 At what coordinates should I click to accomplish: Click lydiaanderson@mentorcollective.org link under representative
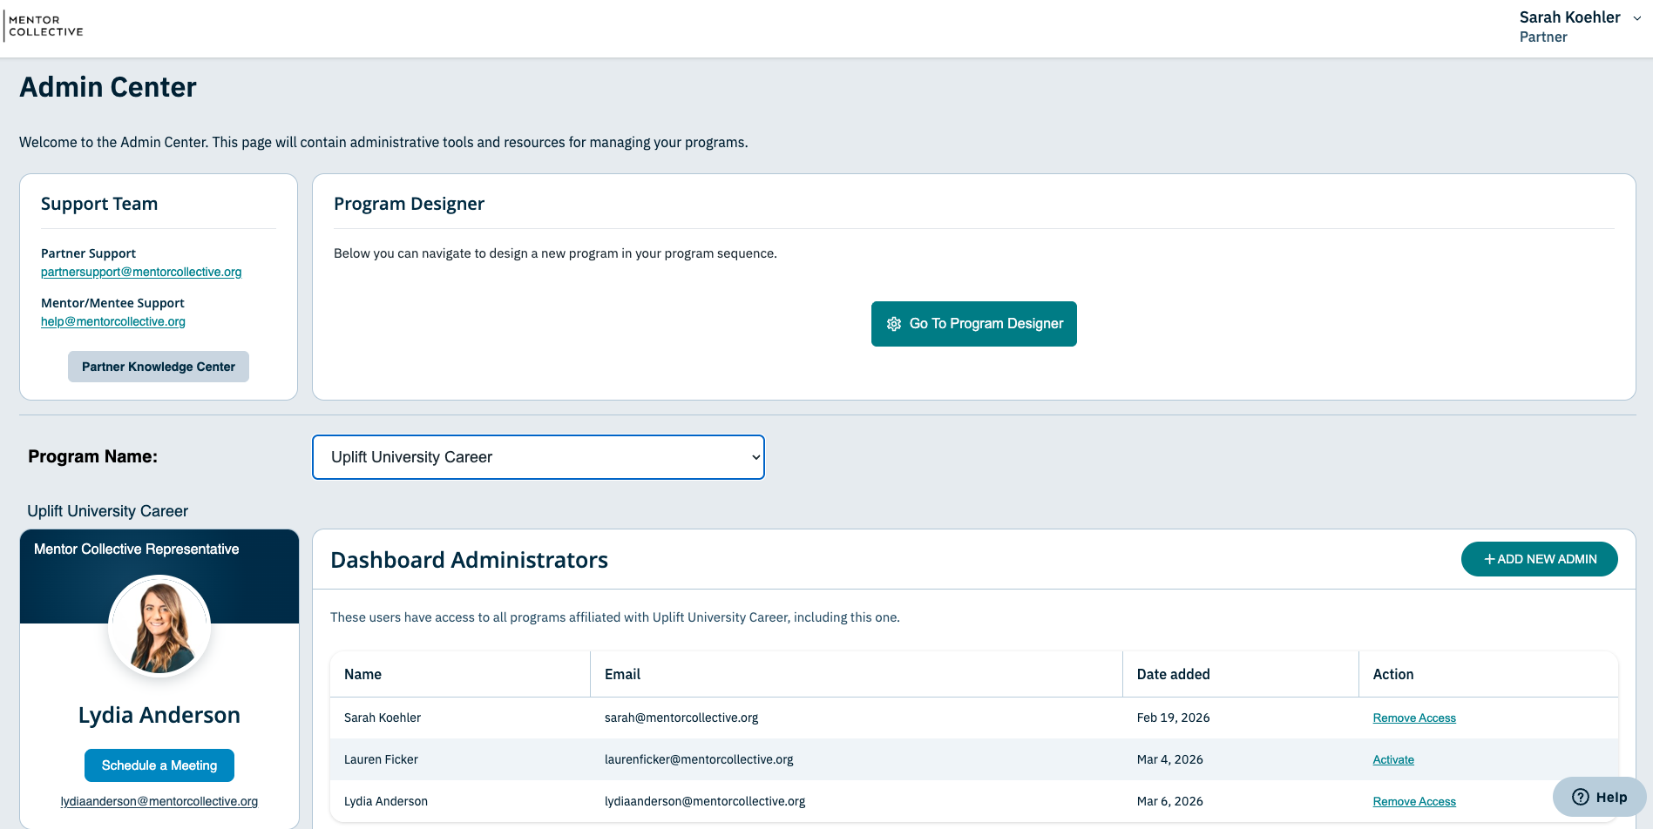[159, 801]
